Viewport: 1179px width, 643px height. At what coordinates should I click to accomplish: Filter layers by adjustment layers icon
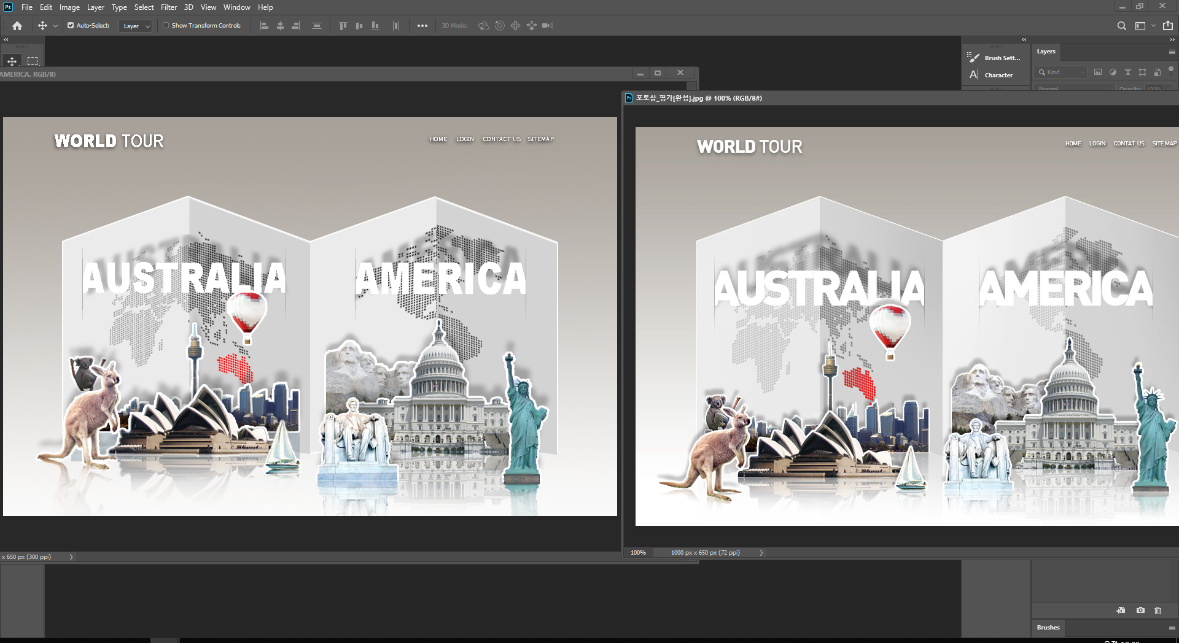[1113, 72]
